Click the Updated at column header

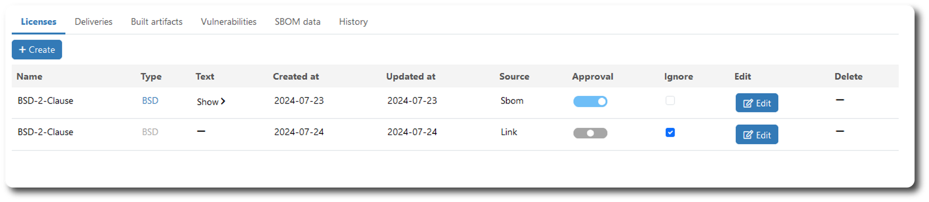click(x=411, y=76)
